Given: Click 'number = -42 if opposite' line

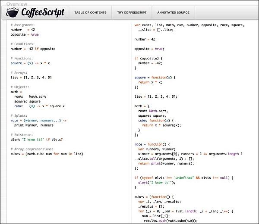Looking at the screenshot, I should [33, 49].
